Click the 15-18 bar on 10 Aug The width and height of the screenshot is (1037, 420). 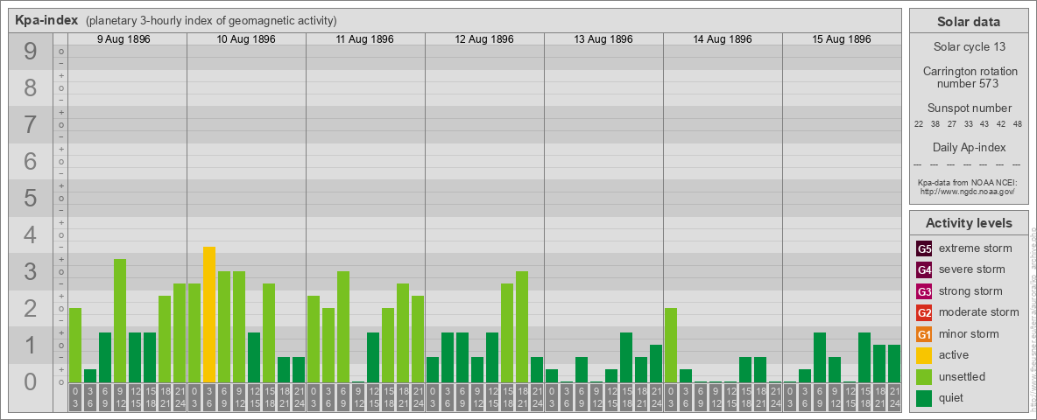269,332
